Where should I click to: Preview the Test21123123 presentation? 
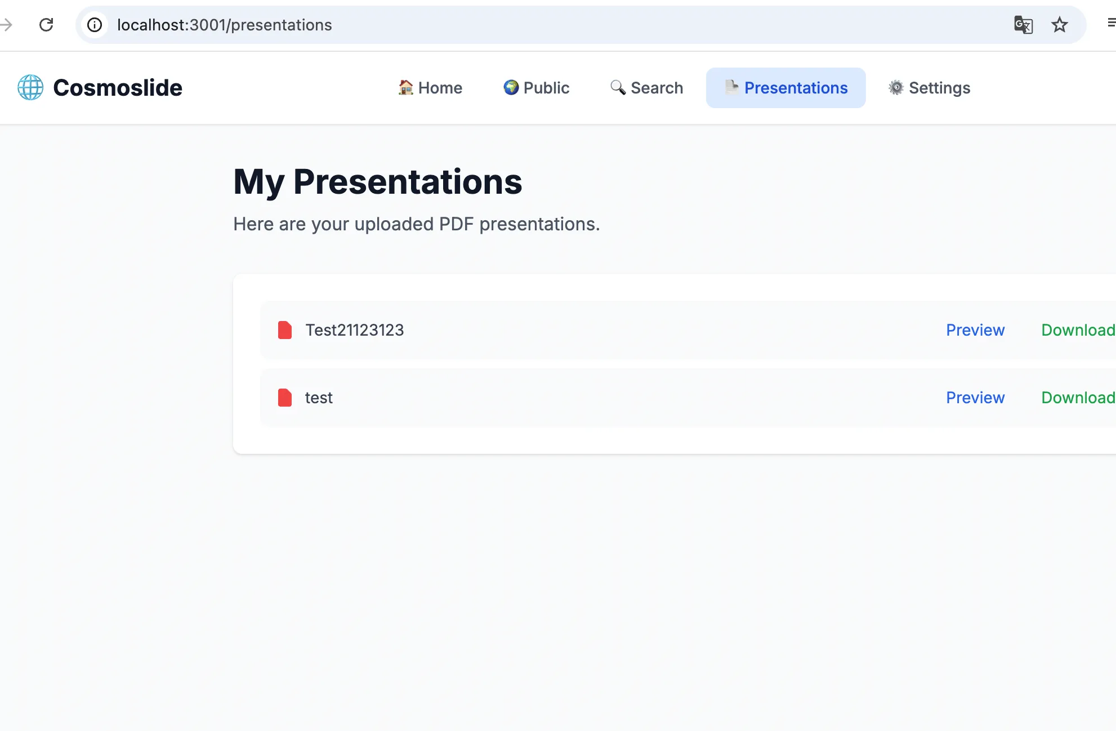tap(975, 330)
